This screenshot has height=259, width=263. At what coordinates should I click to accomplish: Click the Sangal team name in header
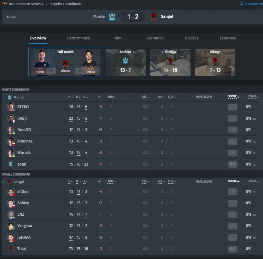(x=167, y=16)
